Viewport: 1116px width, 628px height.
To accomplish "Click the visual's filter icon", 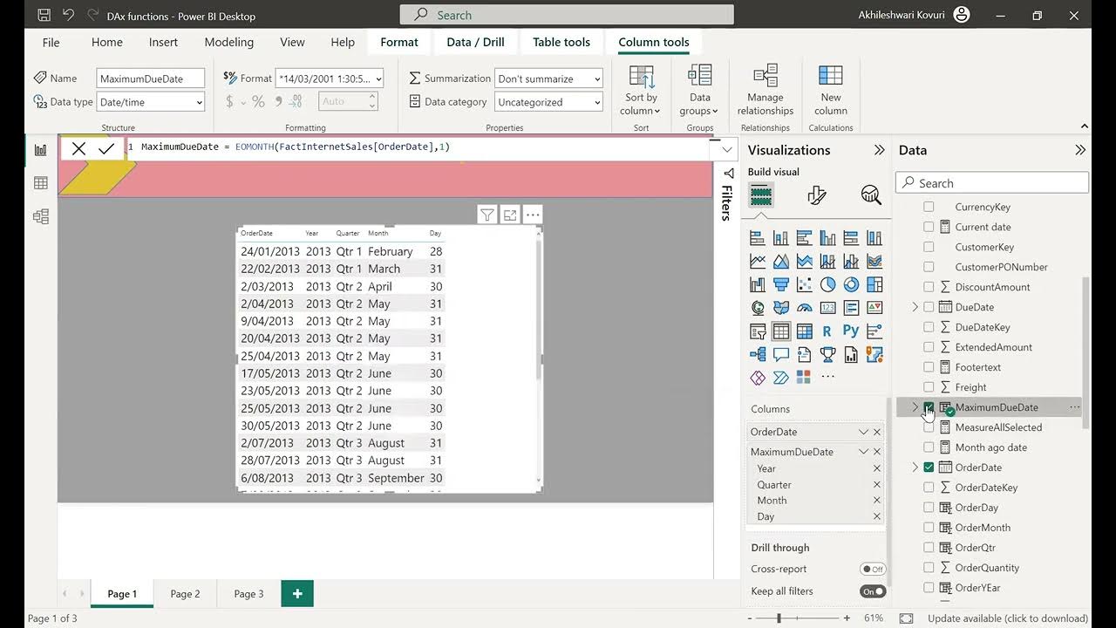I will point(487,215).
